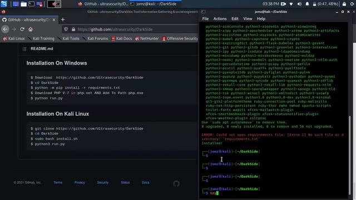Open the Kali Linux bookmark

point(14,38)
